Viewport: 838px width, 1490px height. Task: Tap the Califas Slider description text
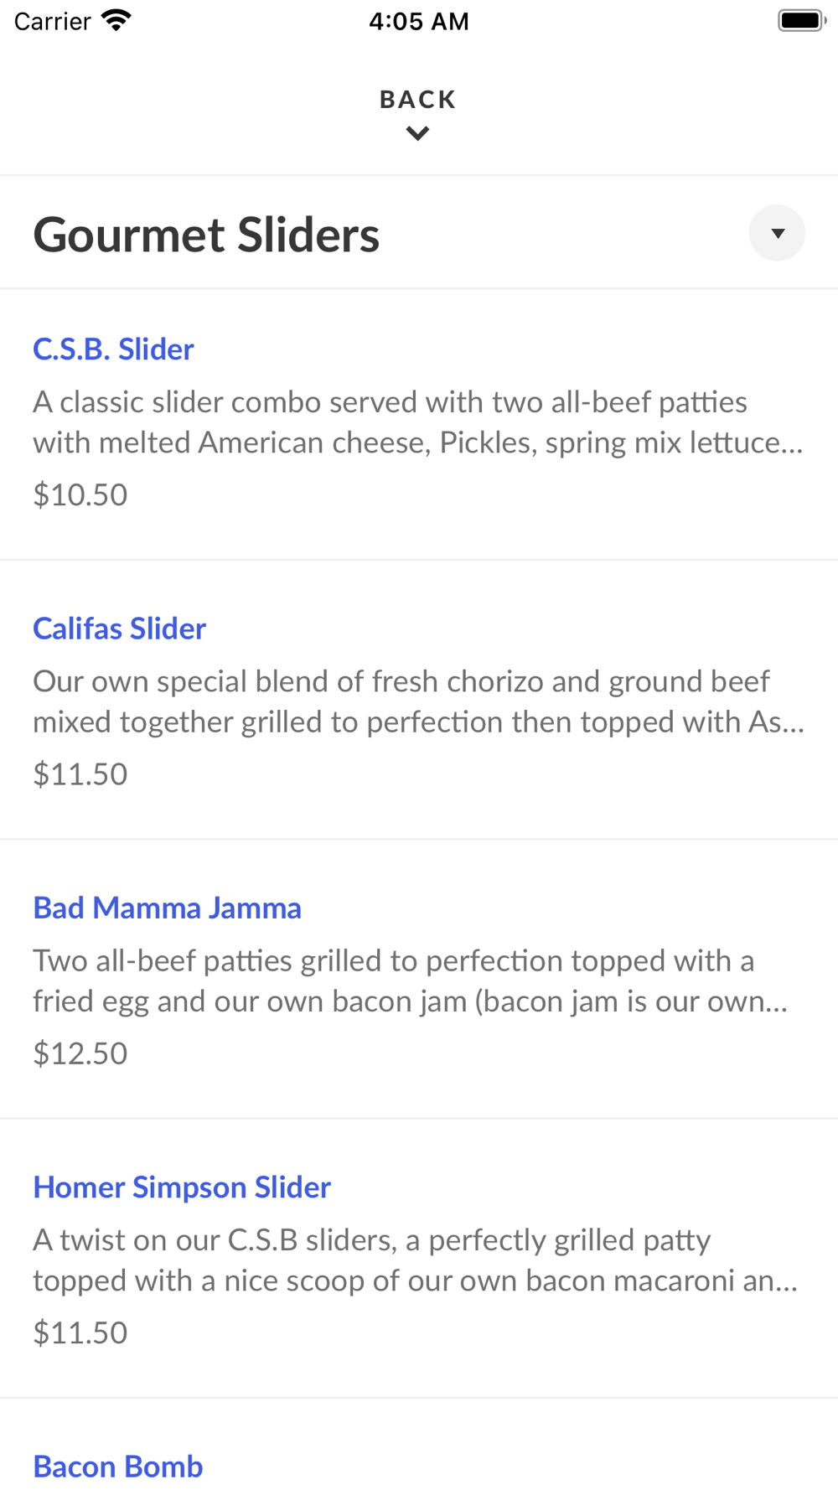tap(417, 701)
